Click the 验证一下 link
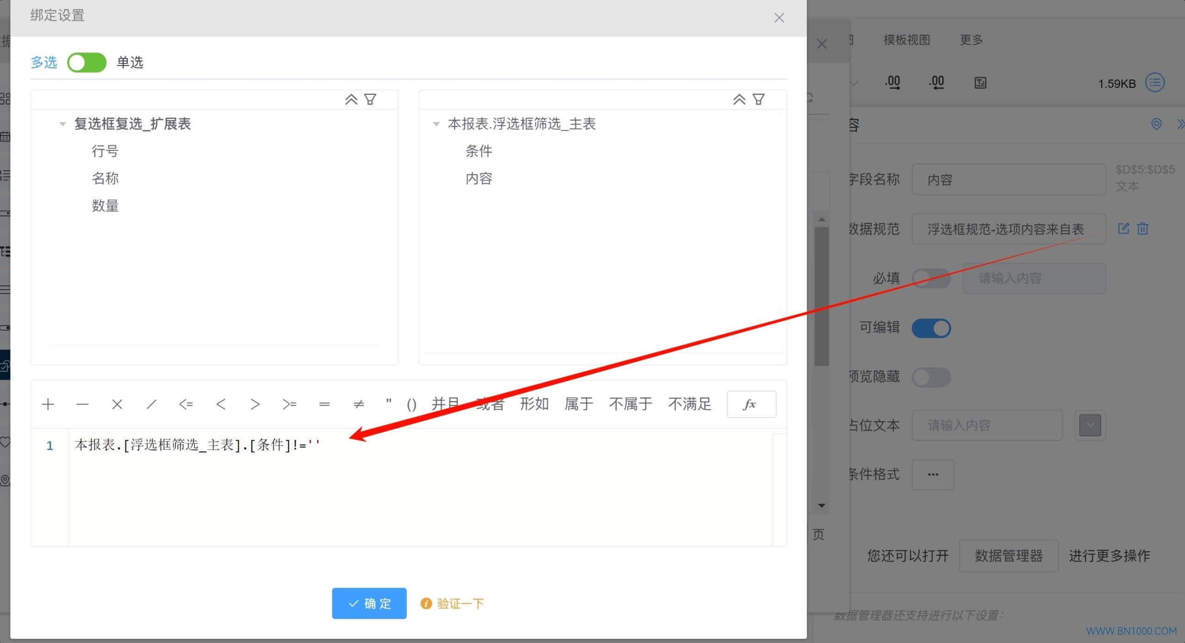Viewport: 1185px width, 643px height. click(452, 603)
